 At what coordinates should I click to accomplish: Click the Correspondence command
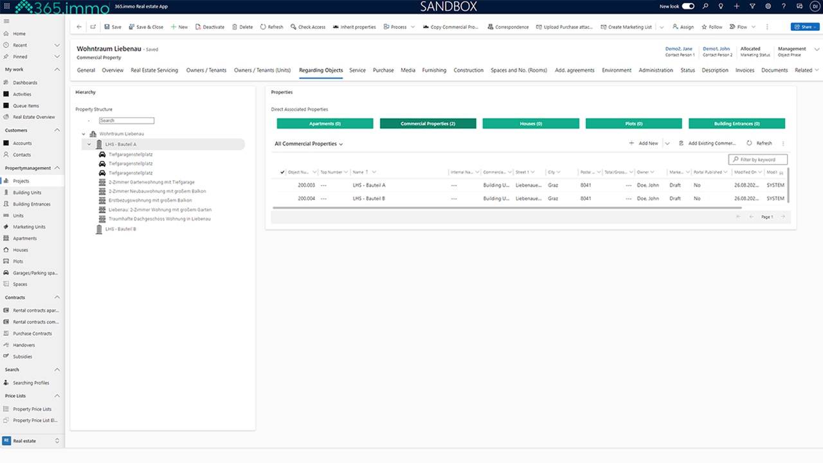[x=508, y=27]
